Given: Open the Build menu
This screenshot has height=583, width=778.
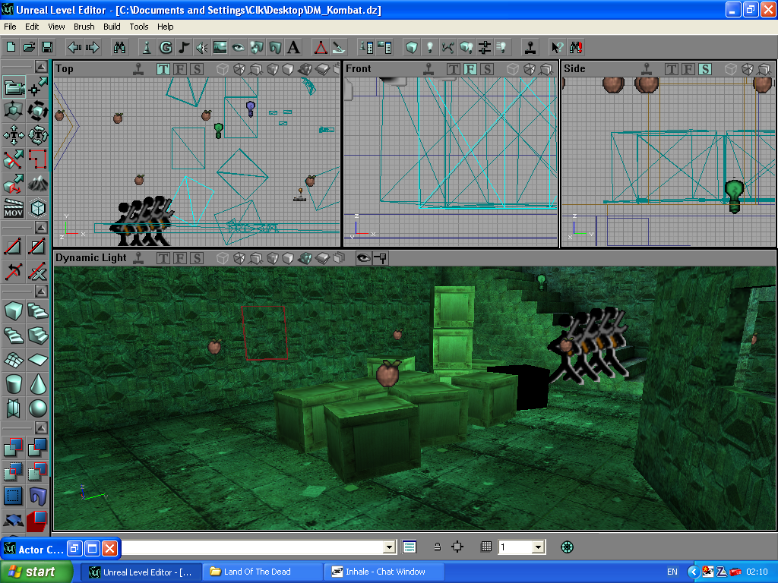Looking at the screenshot, I should [x=112, y=27].
